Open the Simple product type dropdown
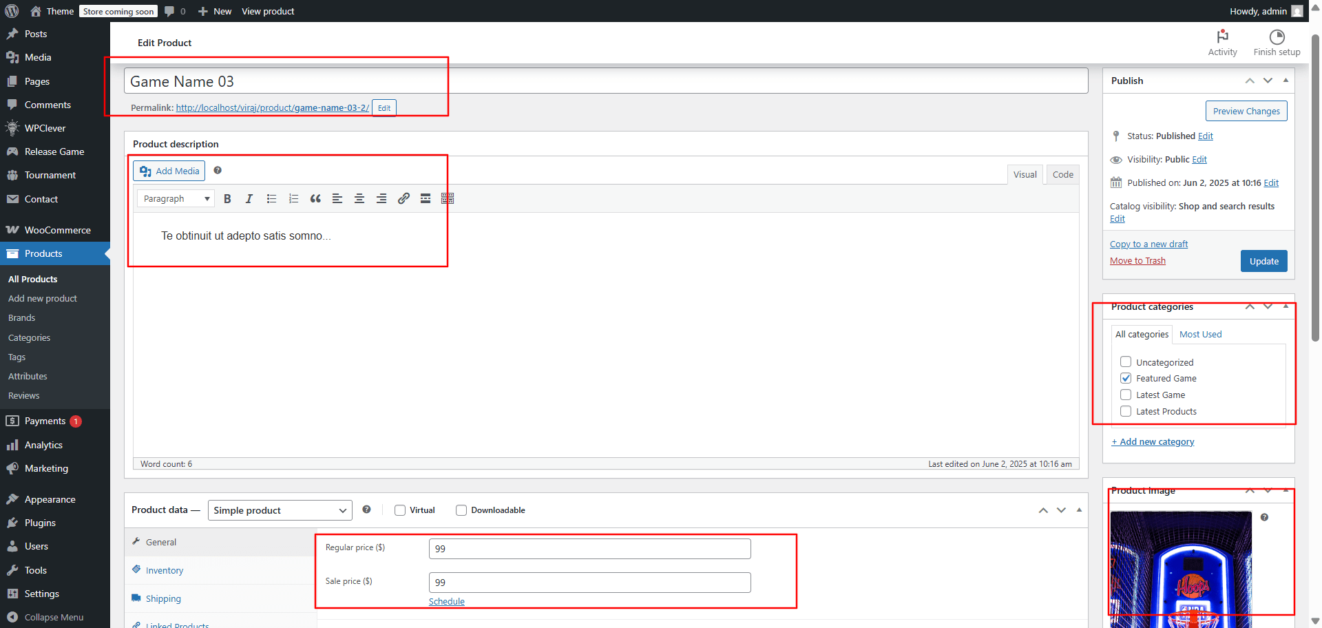Viewport: 1322px width, 628px height. click(x=280, y=510)
